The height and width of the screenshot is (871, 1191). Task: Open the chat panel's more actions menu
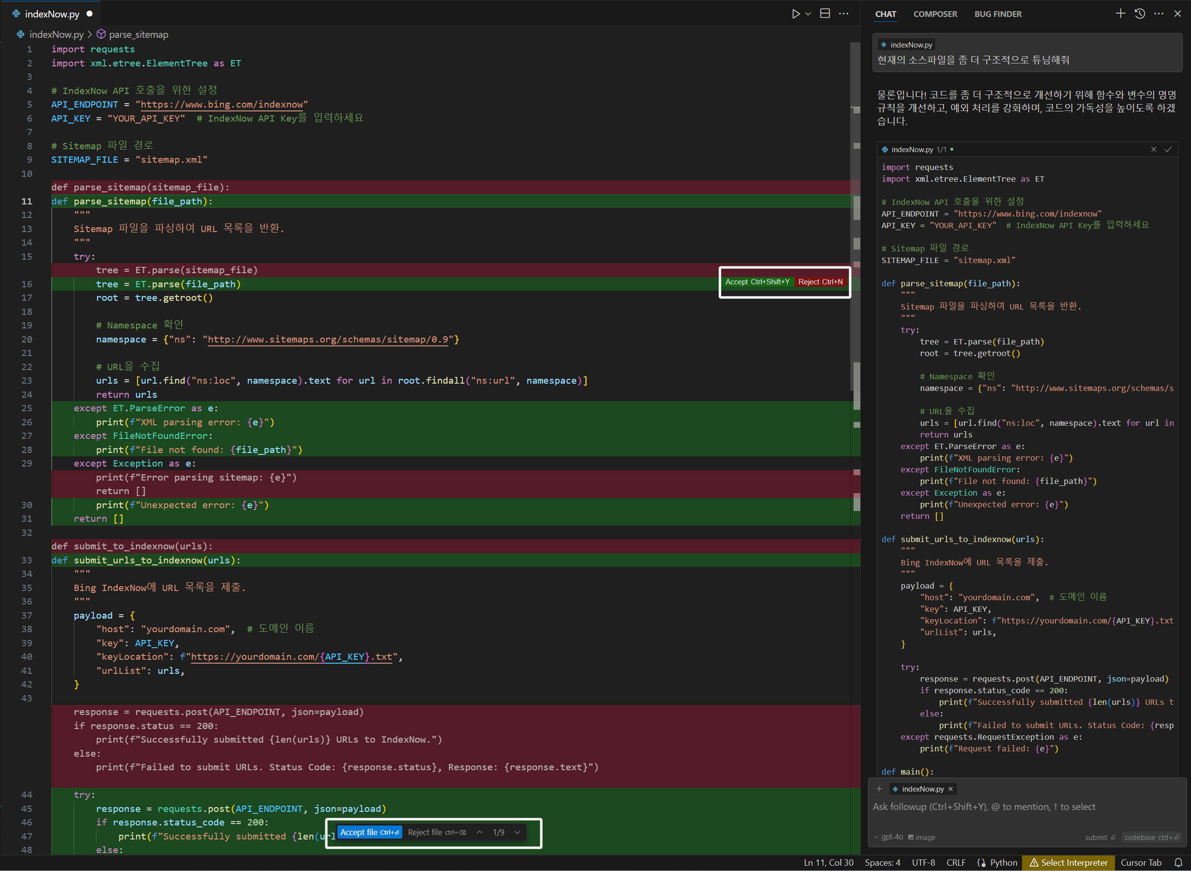(1159, 13)
